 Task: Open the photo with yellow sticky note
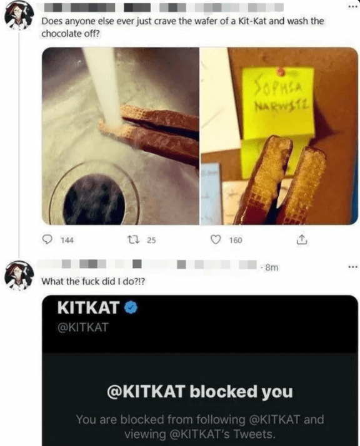click(x=279, y=136)
